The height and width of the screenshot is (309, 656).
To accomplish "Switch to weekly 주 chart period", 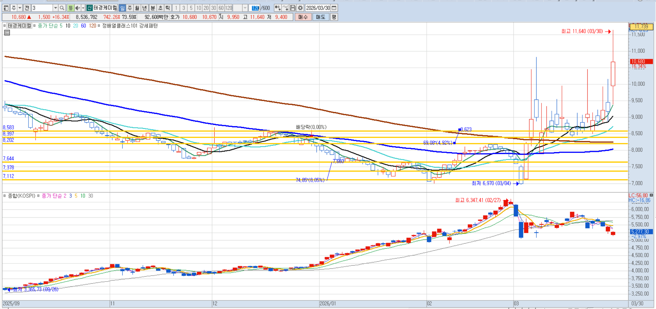I will coord(130,8).
